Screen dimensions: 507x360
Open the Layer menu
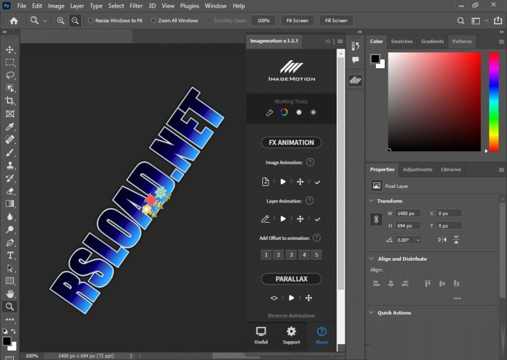click(77, 6)
